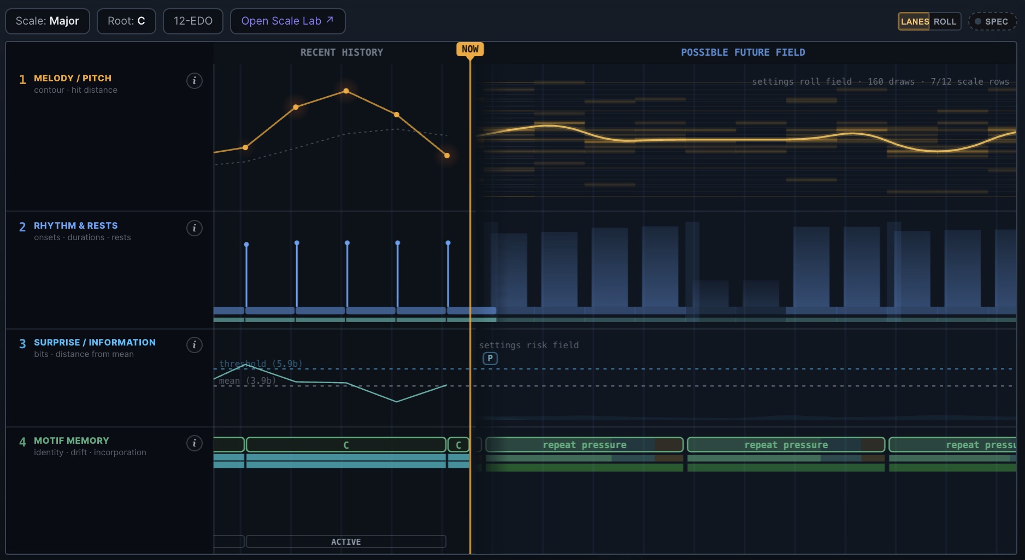Open info for Melody / Pitch lane

tap(195, 81)
